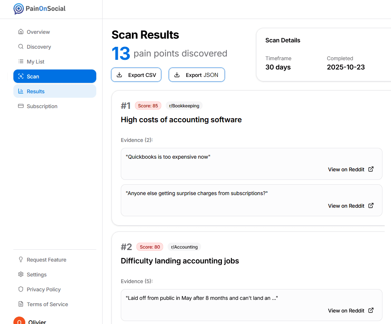Open the Scan section in the sidebar
This screenshot has height=324, width=391.
[x=55, y=76]
